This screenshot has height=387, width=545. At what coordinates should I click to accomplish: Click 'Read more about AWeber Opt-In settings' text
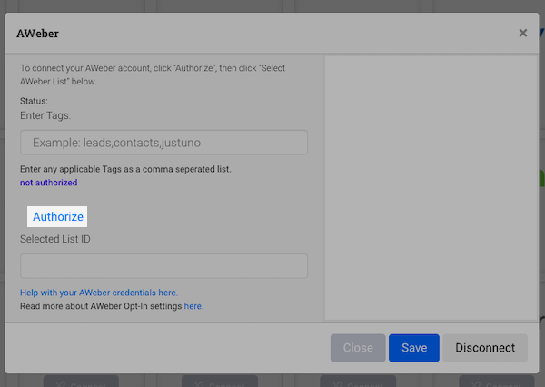point(100,306)
